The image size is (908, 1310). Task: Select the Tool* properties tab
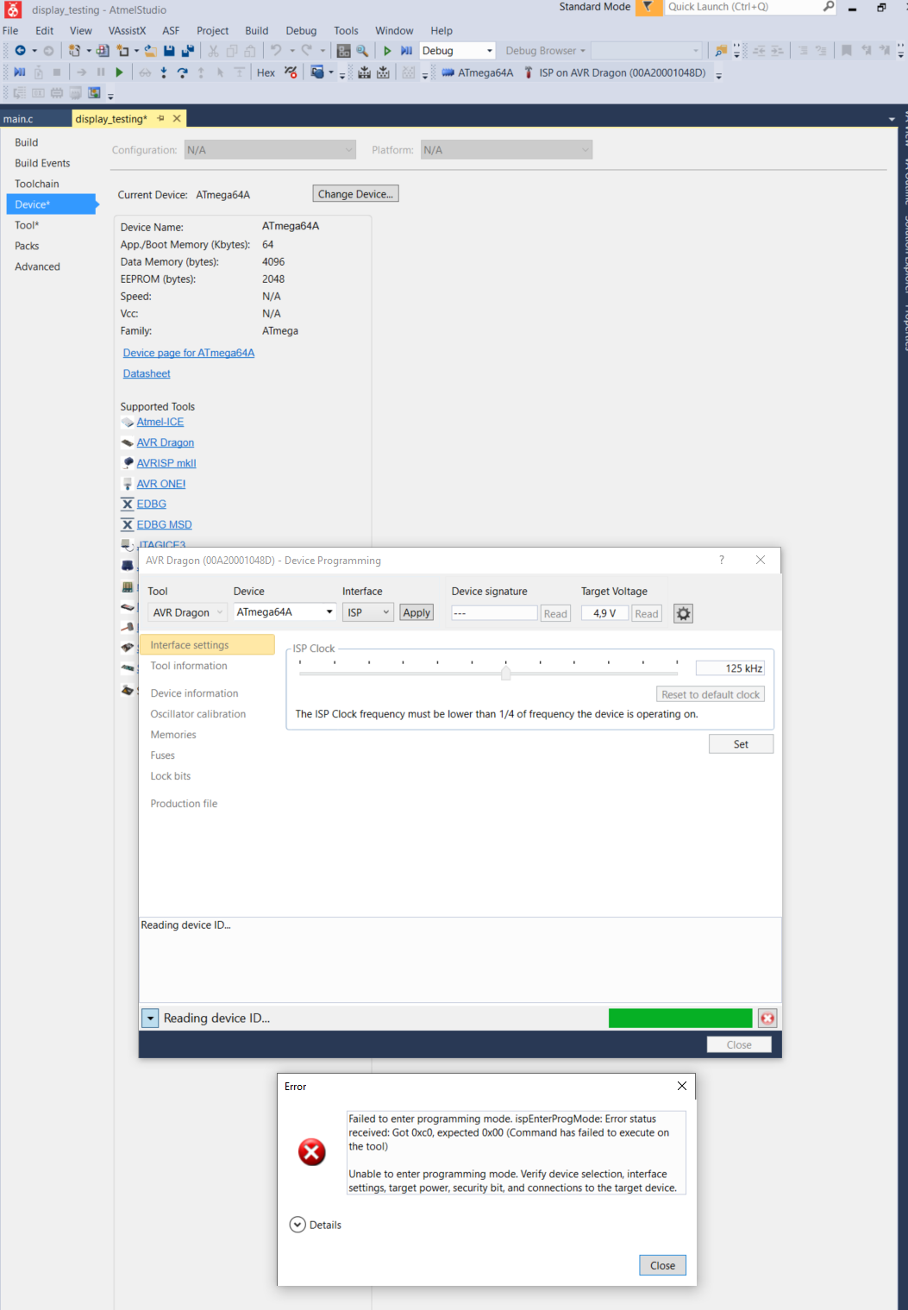point(27,225)
